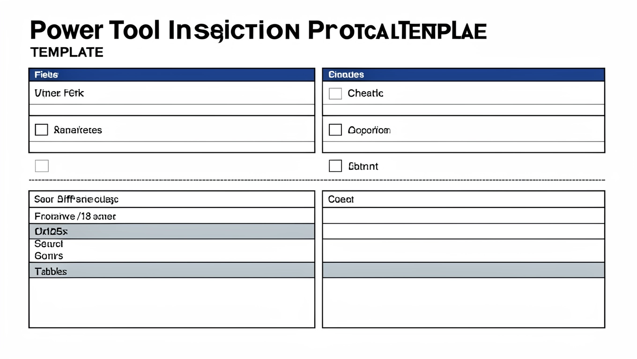
Task: Toggle the Cbtnnt checkbox
Action: click(x=335, y=166)
